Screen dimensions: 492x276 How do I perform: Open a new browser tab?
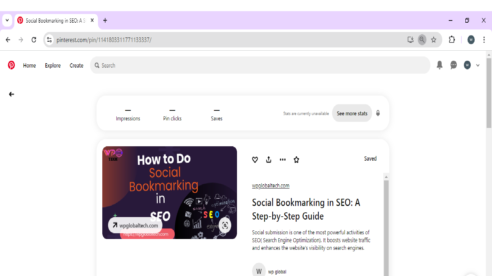tap(105, 20)
